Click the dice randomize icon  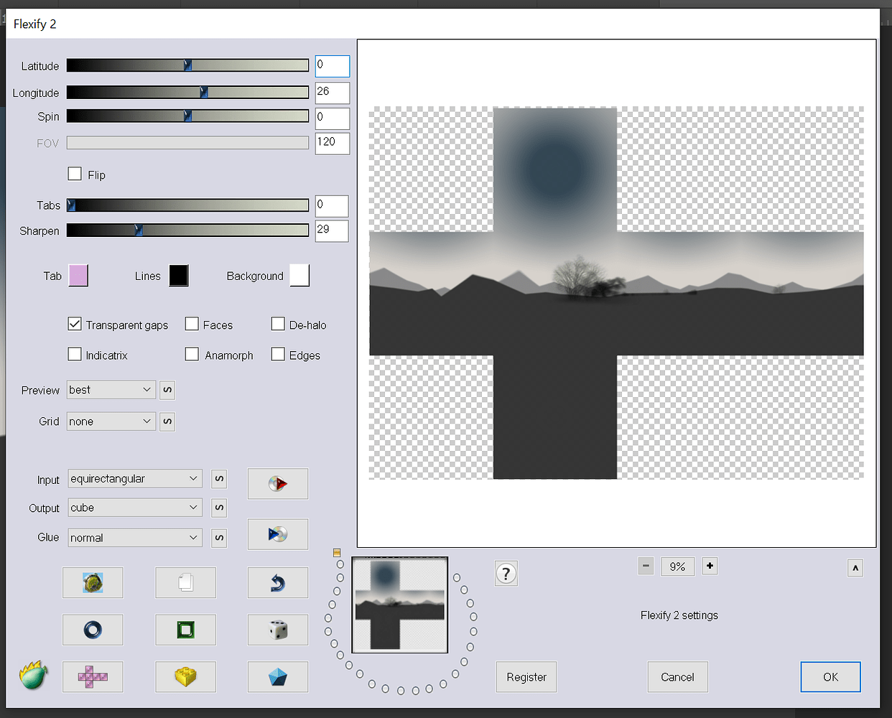pos(278,630)
